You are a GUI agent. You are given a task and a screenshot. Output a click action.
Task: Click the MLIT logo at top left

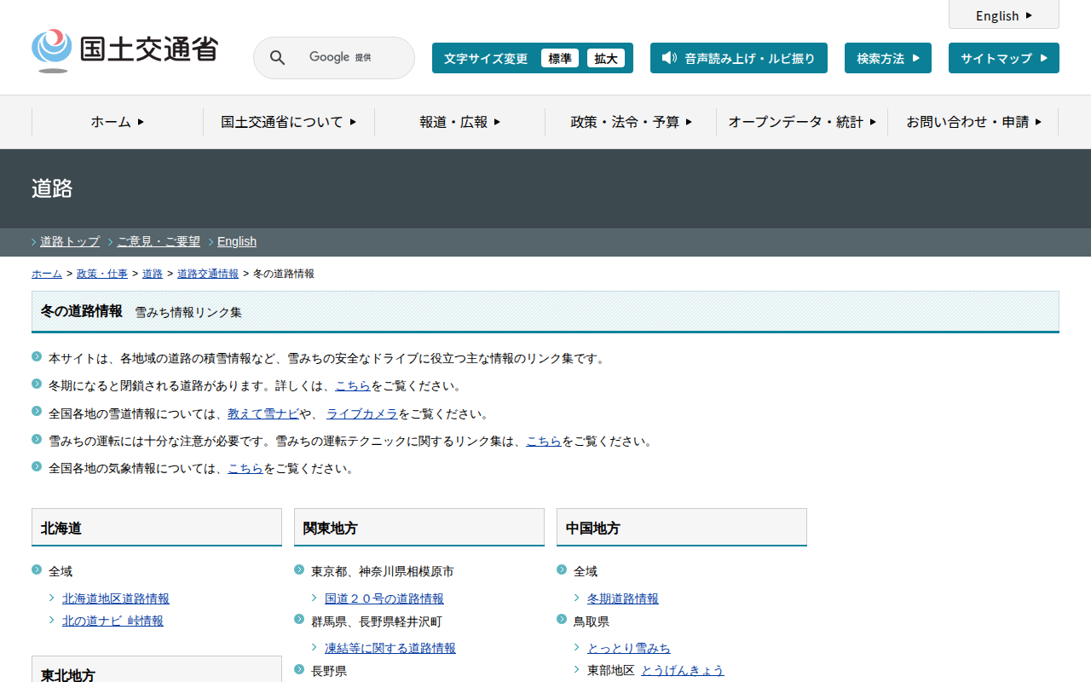[124, 50]
